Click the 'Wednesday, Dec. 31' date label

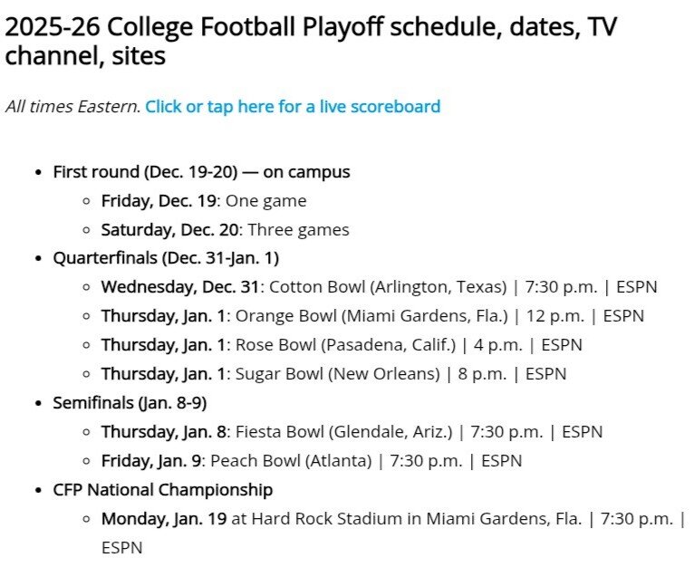[x=181, y=287]
